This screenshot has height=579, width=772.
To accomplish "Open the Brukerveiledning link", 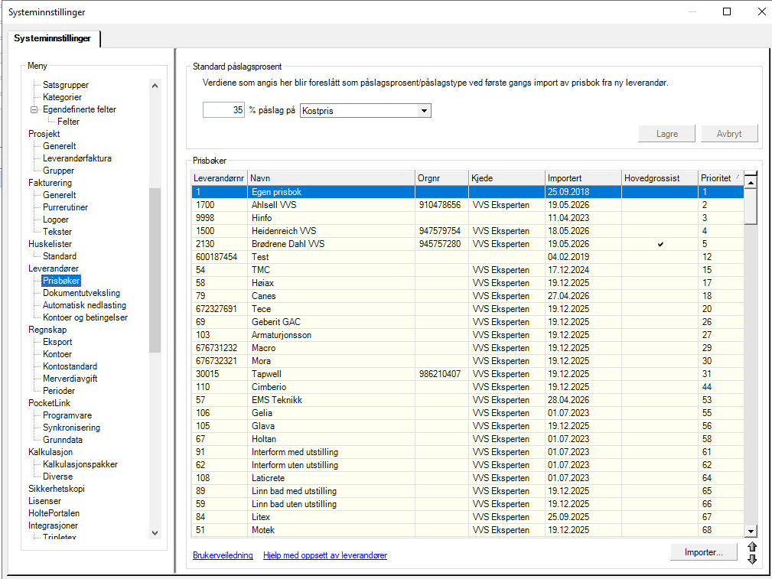I will (223, 555).
